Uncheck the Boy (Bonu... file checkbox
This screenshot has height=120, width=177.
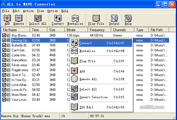(x=4, y=35)
